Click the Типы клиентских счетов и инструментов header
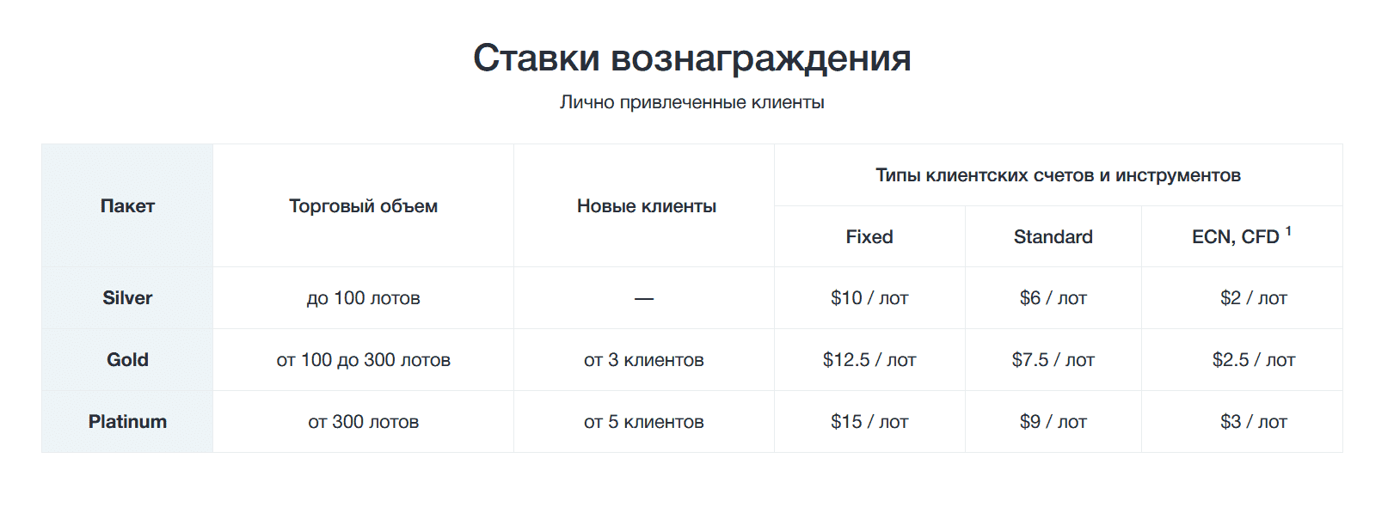This screenshot has height=507, width=1394. click(1058, 175)
